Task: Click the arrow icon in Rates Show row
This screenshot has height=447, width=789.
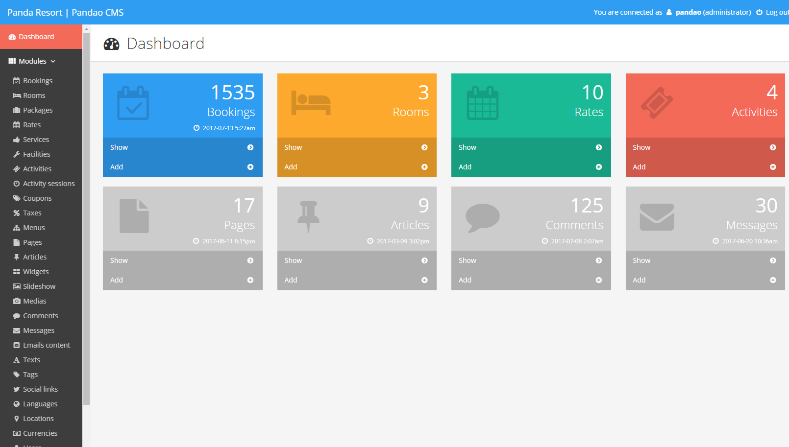Action: coord(598,147)
